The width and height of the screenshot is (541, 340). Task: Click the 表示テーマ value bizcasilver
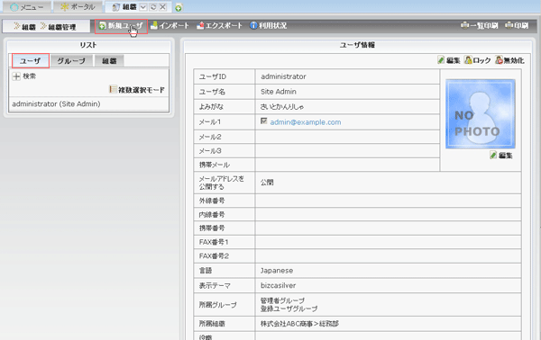278,285
